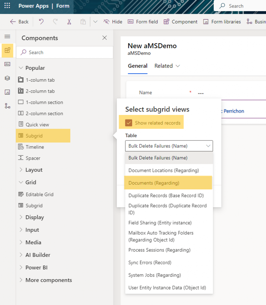This screenshot has width=266, height=305.
Task: Switch to the General tab
Action: click(137, 66)
